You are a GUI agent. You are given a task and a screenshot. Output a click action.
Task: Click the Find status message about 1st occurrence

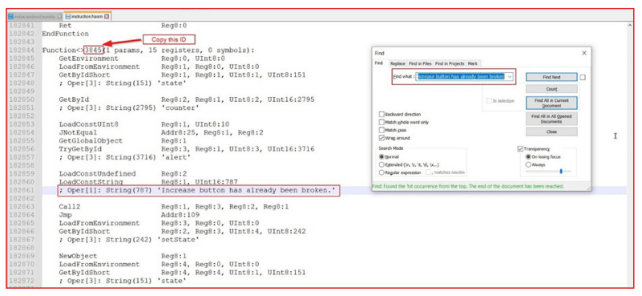[467, 186]
